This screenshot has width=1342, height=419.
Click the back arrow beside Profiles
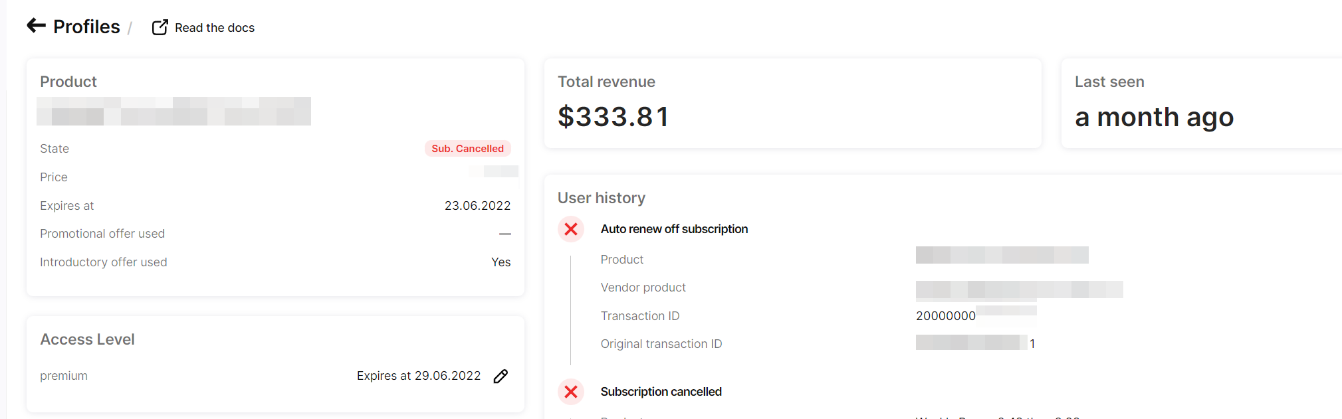point(36,26)
